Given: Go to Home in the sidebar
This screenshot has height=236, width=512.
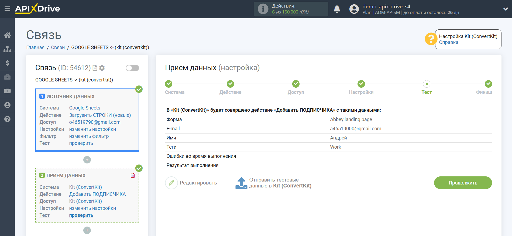Looking at the screenshot, I should pos(7,35).
